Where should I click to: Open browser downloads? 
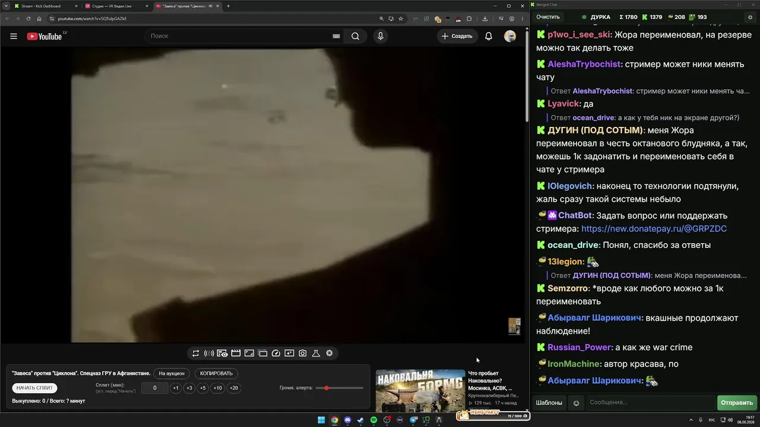pyautogui.click(x=485, y=18)
